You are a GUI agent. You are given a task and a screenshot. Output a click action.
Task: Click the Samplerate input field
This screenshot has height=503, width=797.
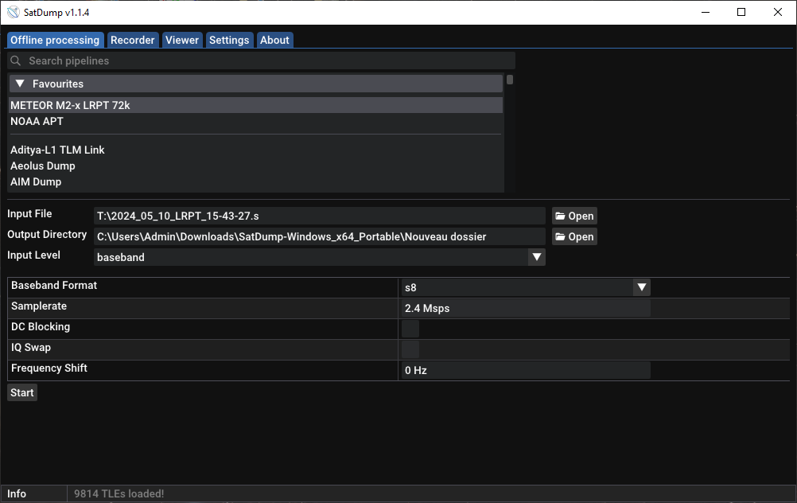pyautogui.click(x=526, y=308)
